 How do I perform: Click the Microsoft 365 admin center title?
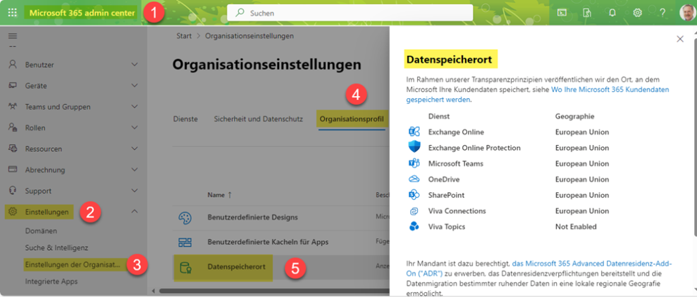click(x=82, y=13)
